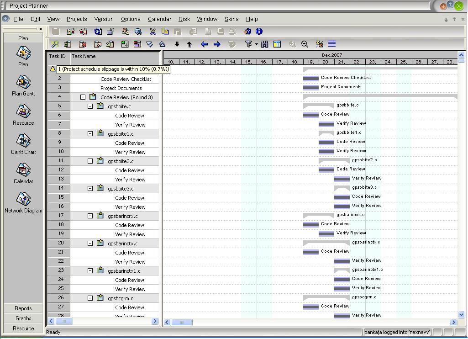The width and height of the screenshot is (468, 339).
Task: Select the Project Documents task row
Action: [x=121, y=88]
